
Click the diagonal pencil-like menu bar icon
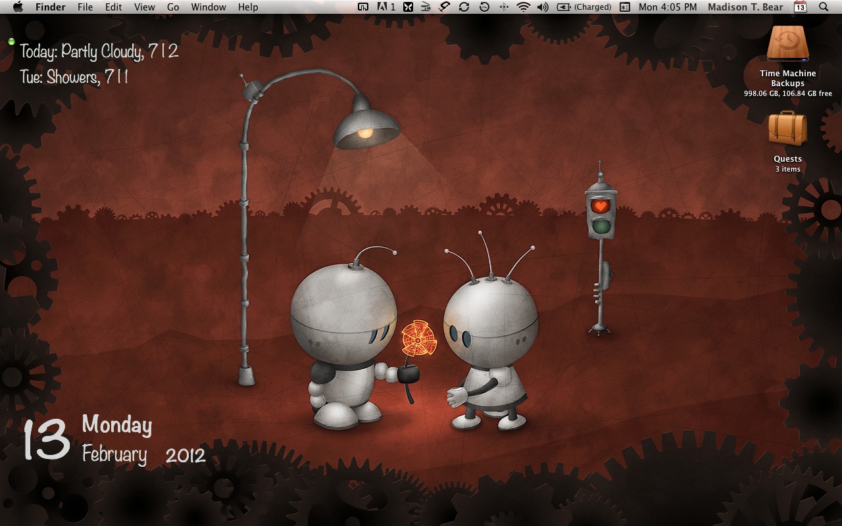[445, 7]
